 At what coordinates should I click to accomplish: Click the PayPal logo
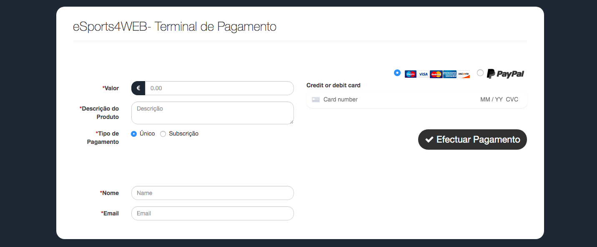506,74
